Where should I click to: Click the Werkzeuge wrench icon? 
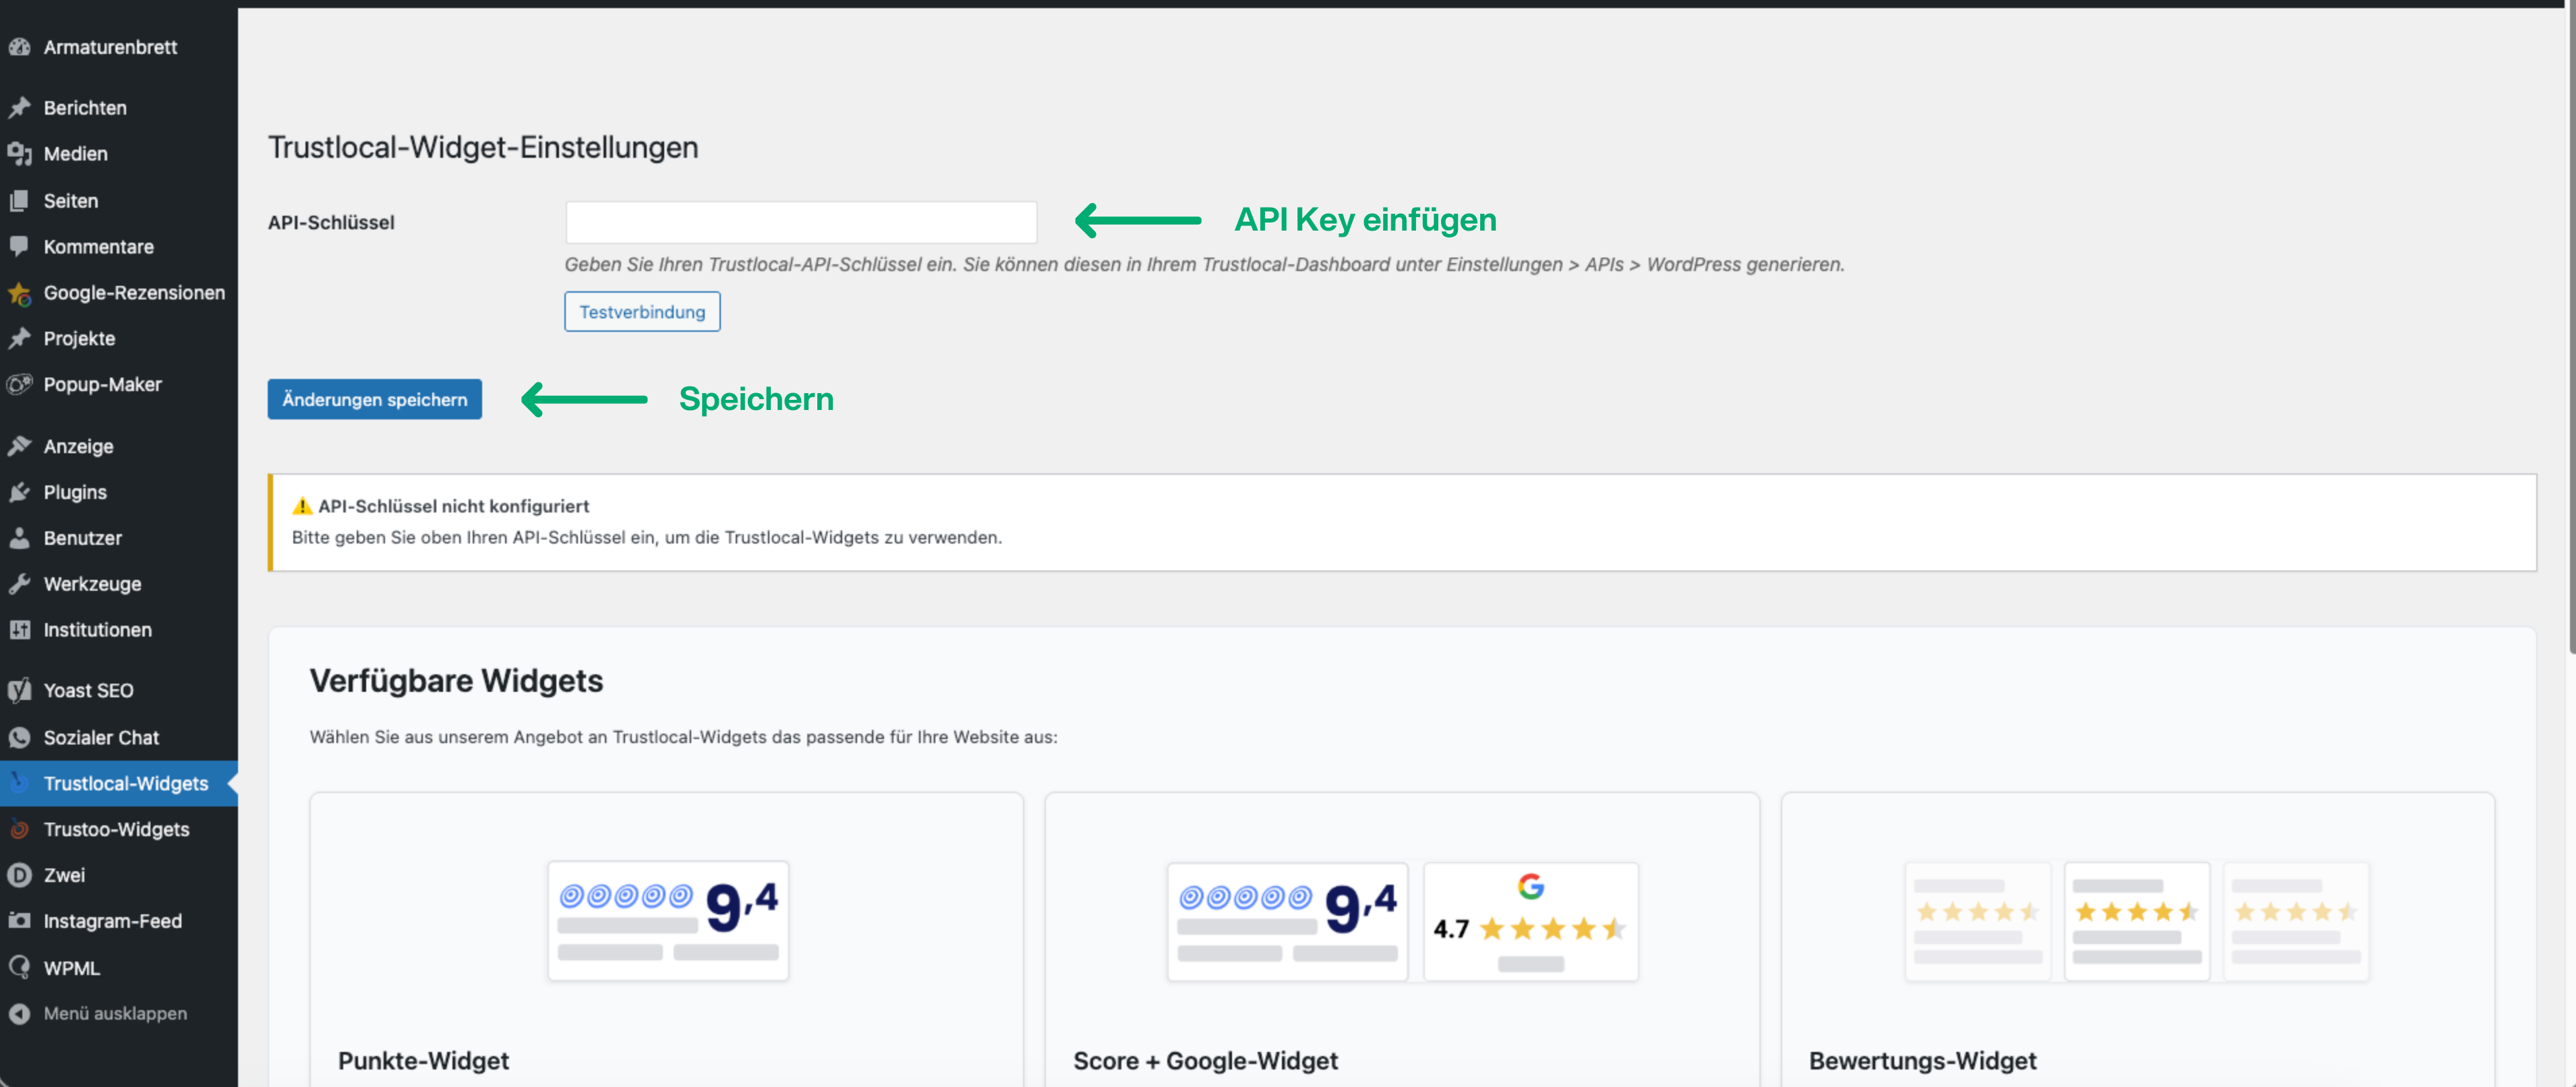19,584
